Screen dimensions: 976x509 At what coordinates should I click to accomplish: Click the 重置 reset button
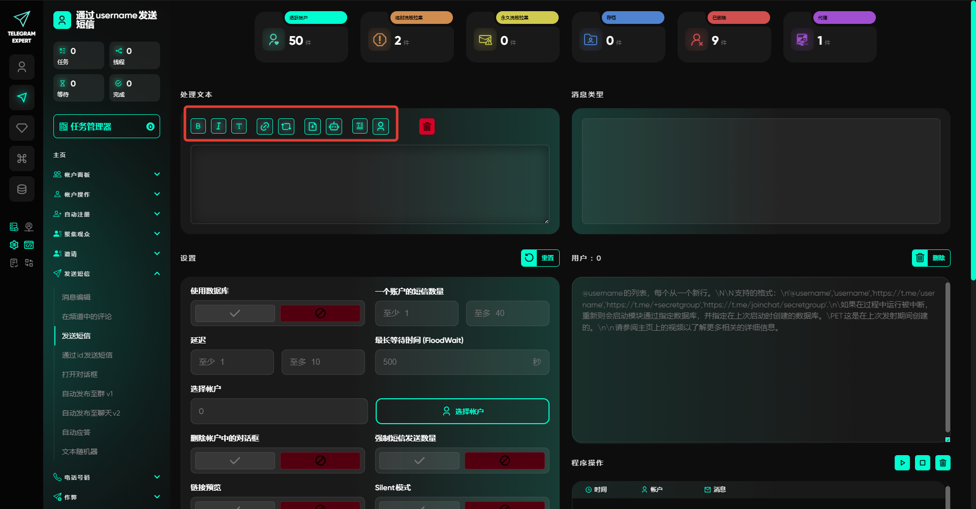point(540,258)
